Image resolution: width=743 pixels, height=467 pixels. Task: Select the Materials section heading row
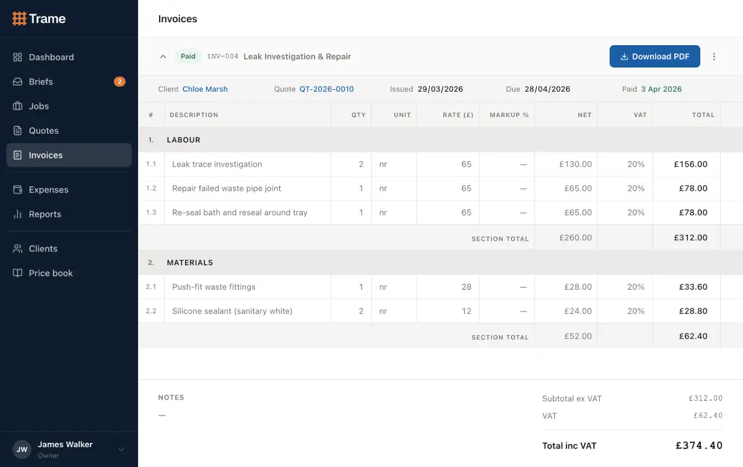440,263
